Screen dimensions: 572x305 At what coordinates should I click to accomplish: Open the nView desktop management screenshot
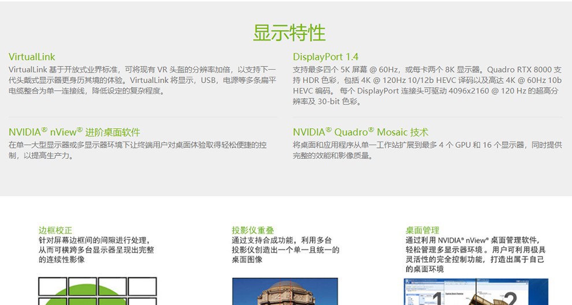[x=476, y=292]
